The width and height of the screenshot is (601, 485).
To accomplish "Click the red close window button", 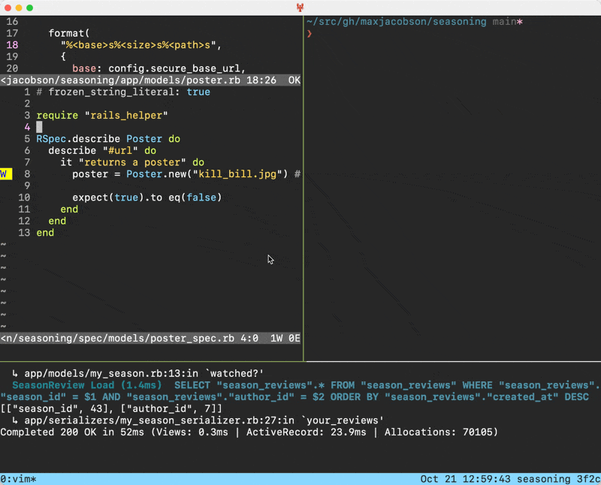I will pyautogui.click(x=8, y=8).
